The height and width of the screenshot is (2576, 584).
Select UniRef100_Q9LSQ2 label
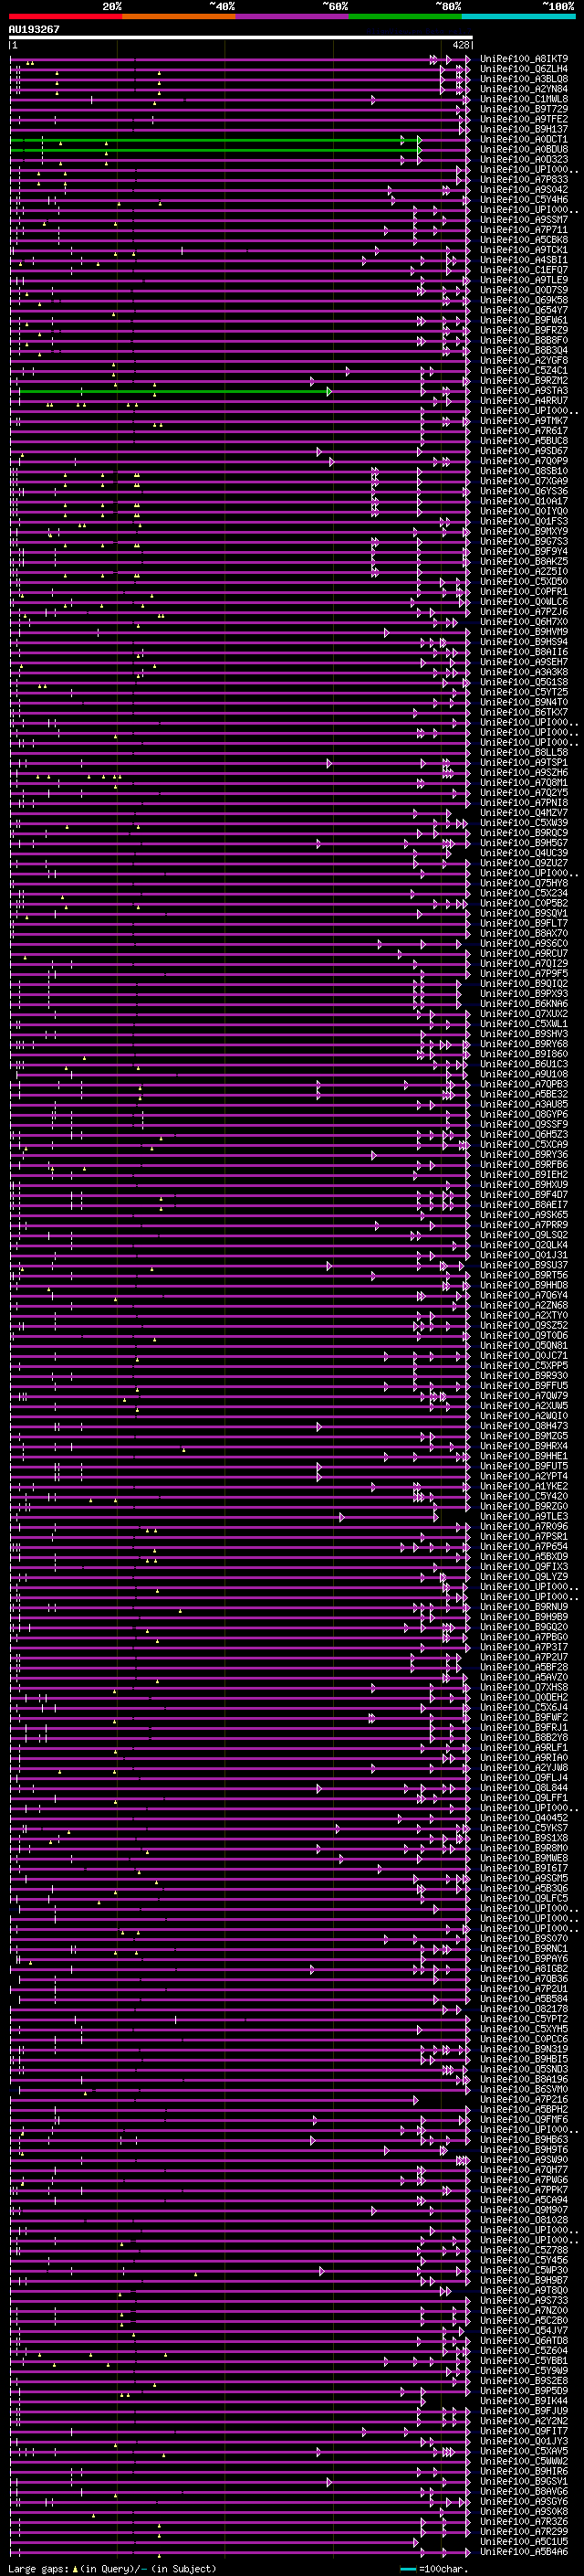click(524, 1235)
